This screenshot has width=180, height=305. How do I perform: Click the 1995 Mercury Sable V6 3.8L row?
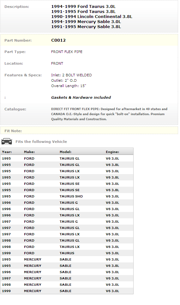click(x=67, y=266)
